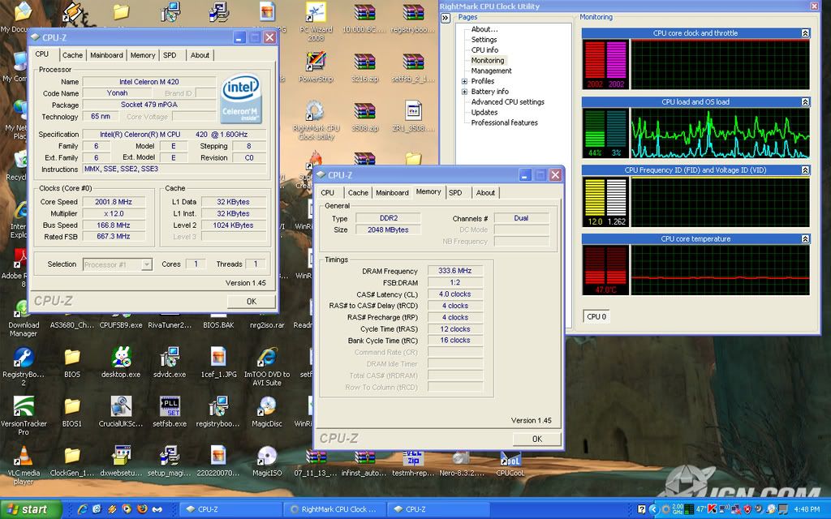Toggle the RightMark pages pane arrow button

(x=446, y=18)
